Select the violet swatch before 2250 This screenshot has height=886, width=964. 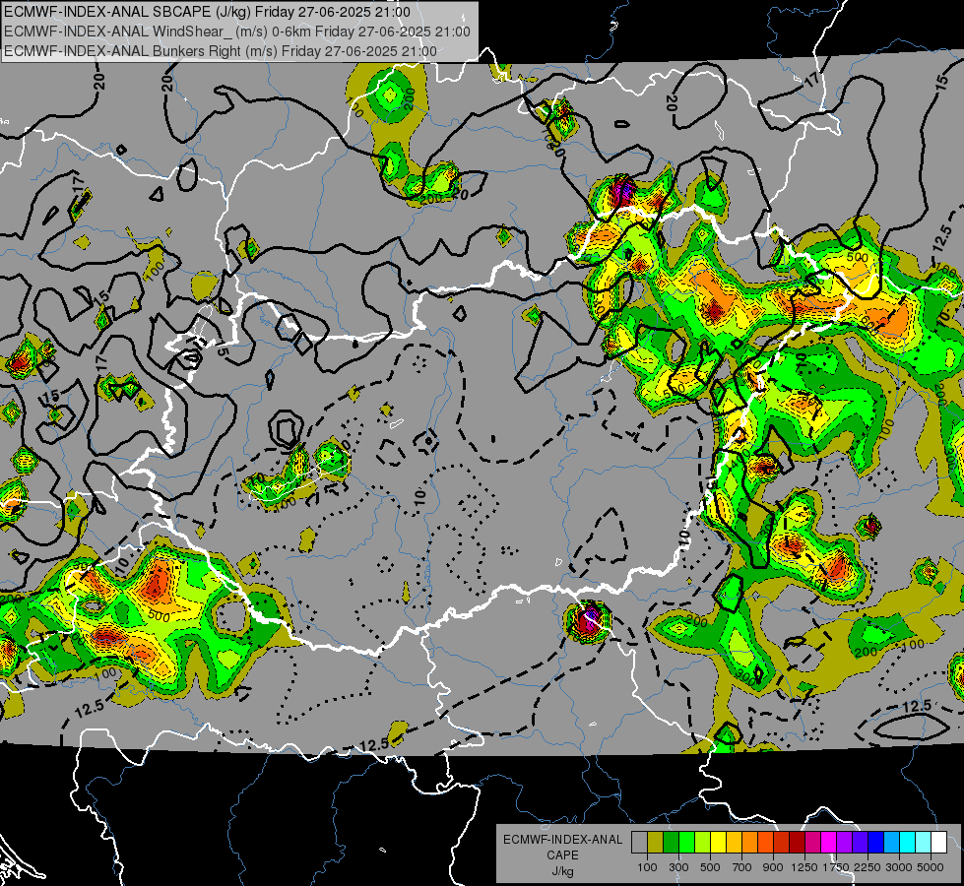(x=860, y=843)
